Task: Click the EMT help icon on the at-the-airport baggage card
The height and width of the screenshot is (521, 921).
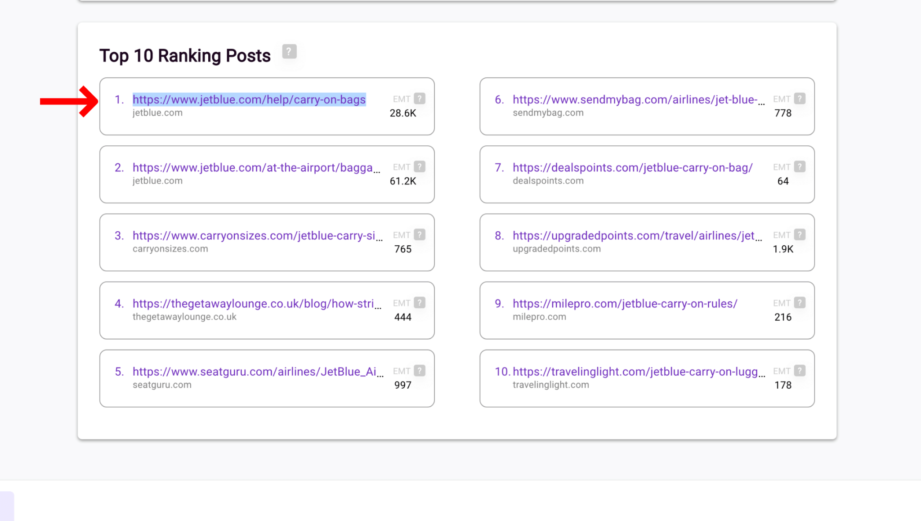Action: point(420,166)
